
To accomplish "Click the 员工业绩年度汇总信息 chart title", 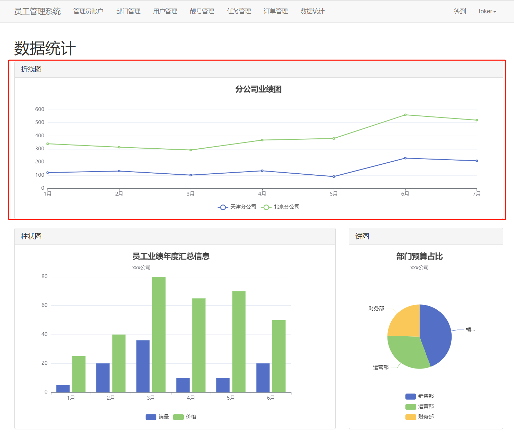I will pyautogui.click(x=171, y=257).
